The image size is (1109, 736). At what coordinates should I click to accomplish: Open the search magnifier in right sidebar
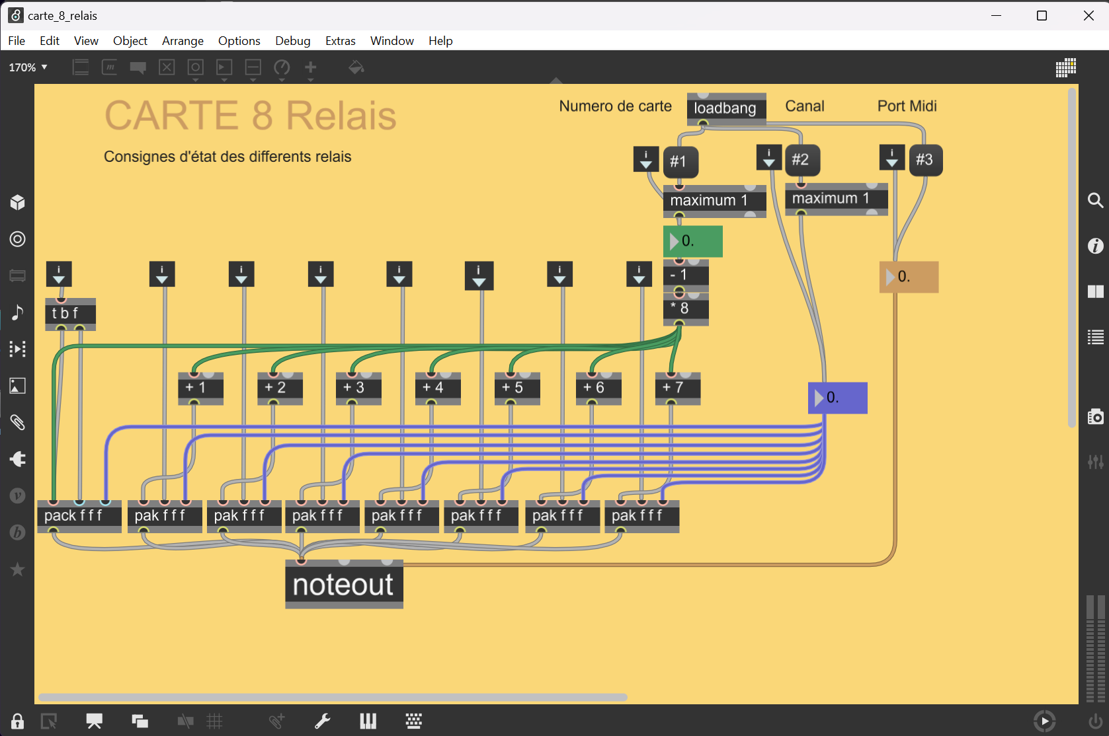click(x=1096, y=200)
